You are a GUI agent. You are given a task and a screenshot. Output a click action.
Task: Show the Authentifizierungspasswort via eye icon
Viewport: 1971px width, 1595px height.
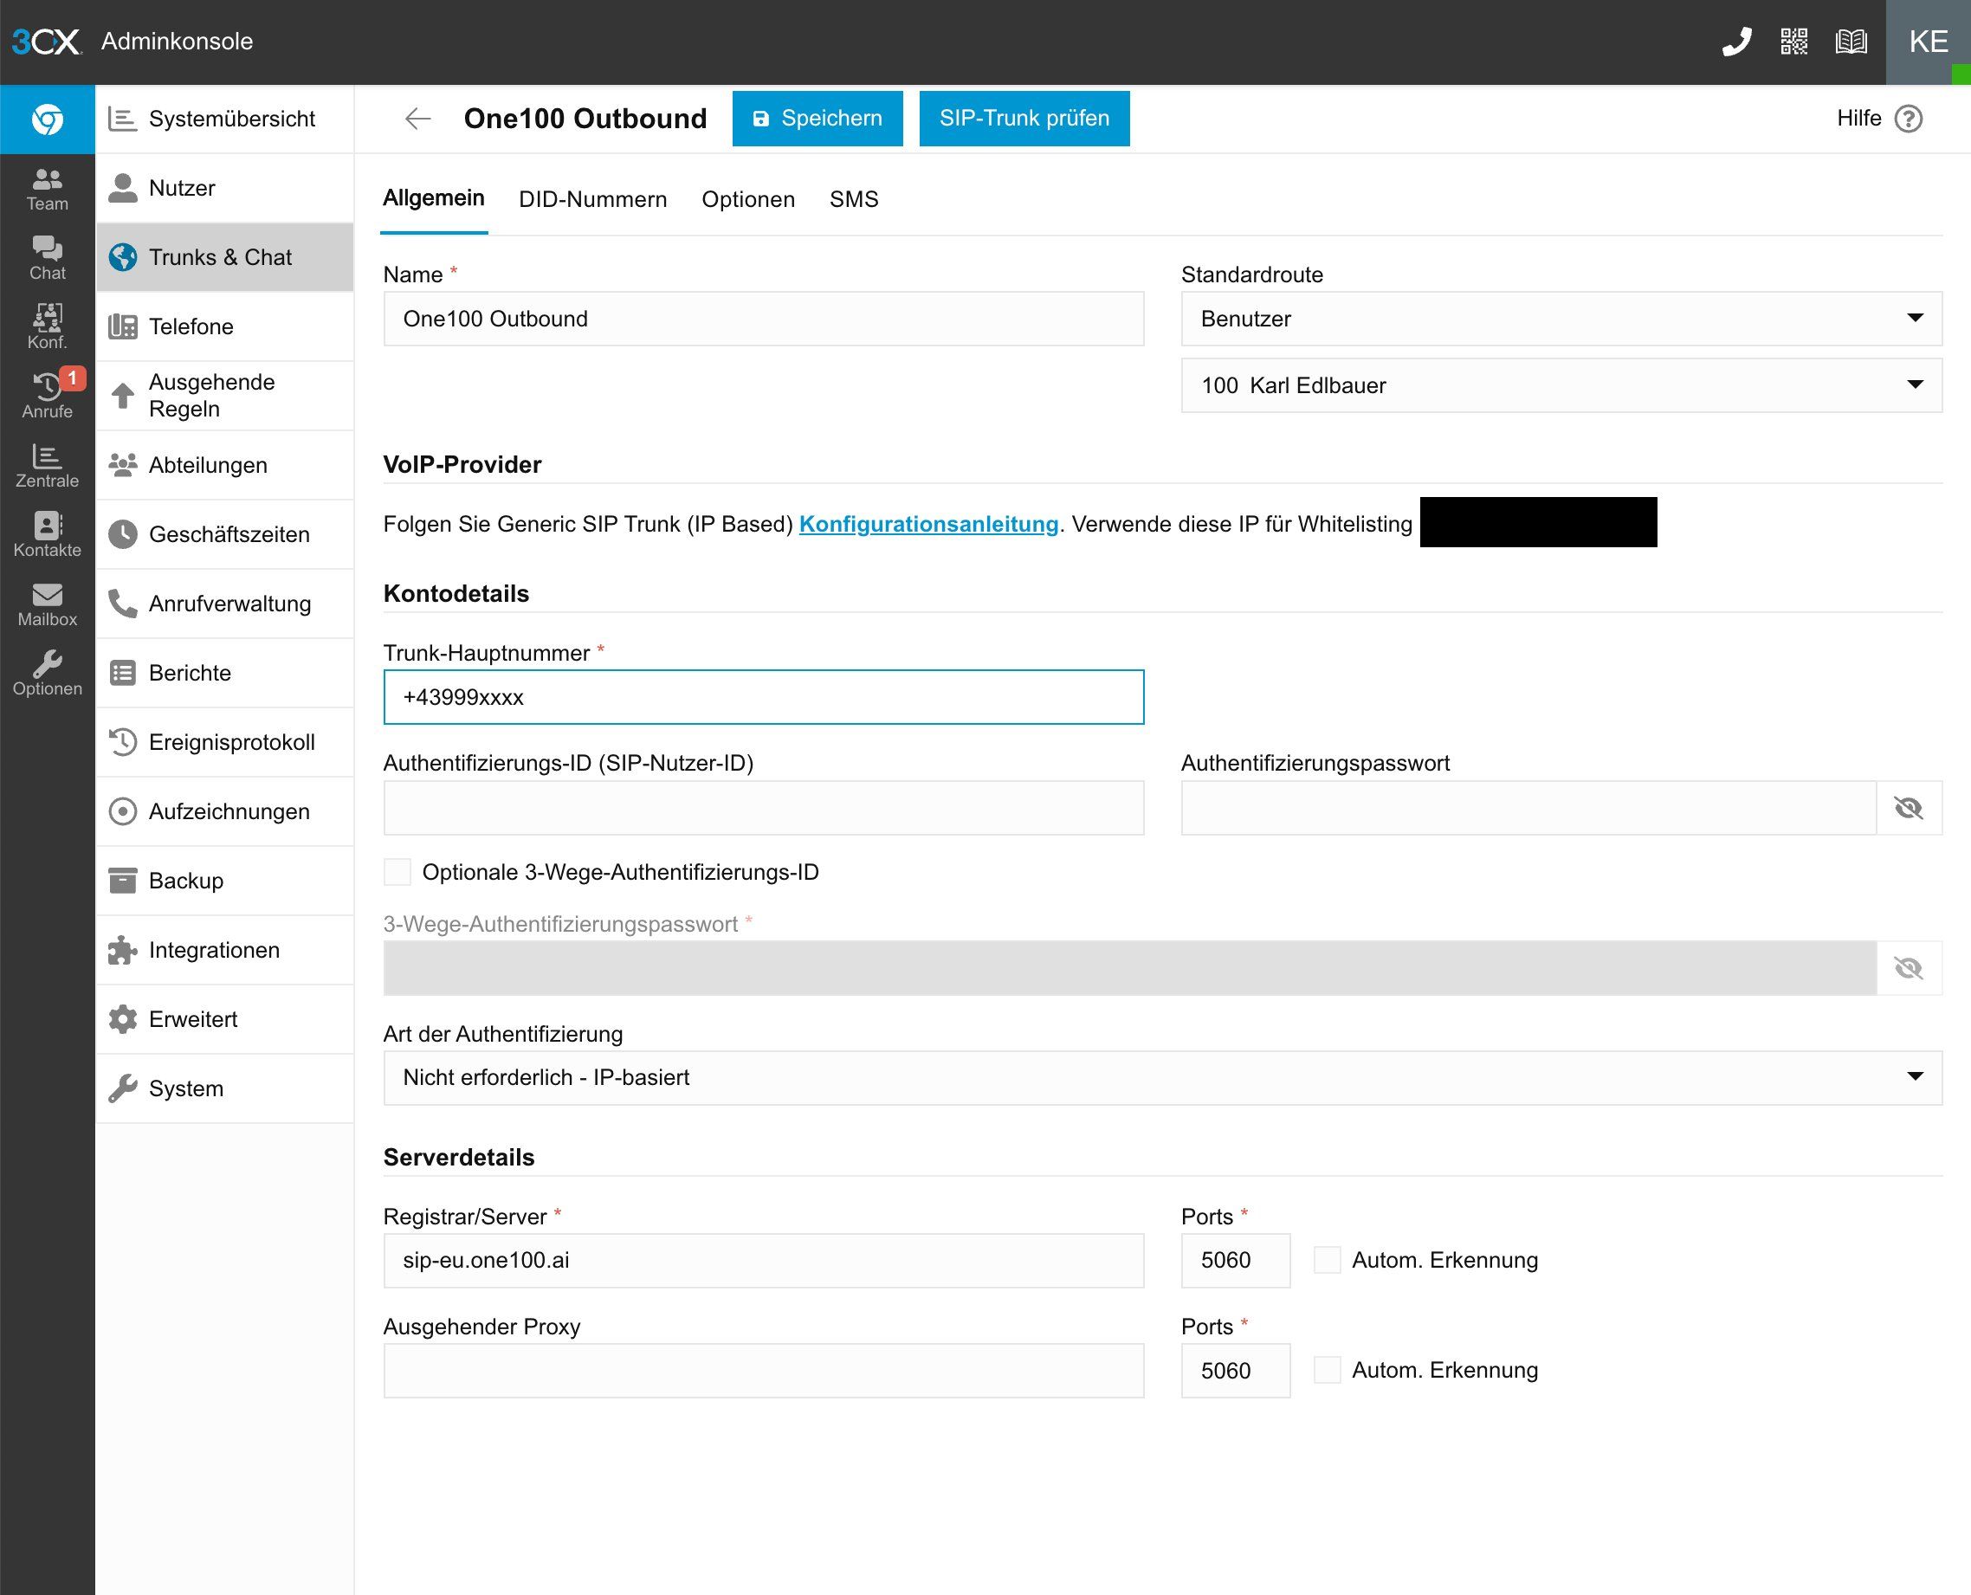click(x=1909, y=808)
